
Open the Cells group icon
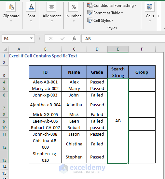[x=150, y=7]
